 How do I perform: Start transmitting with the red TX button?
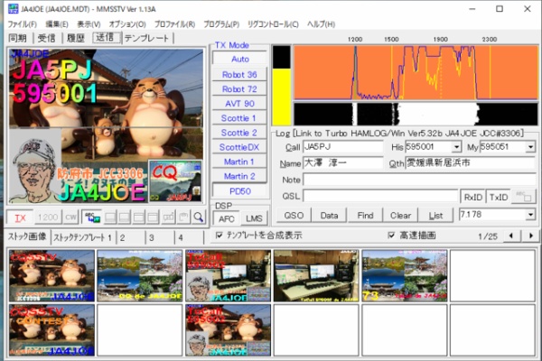20,218
